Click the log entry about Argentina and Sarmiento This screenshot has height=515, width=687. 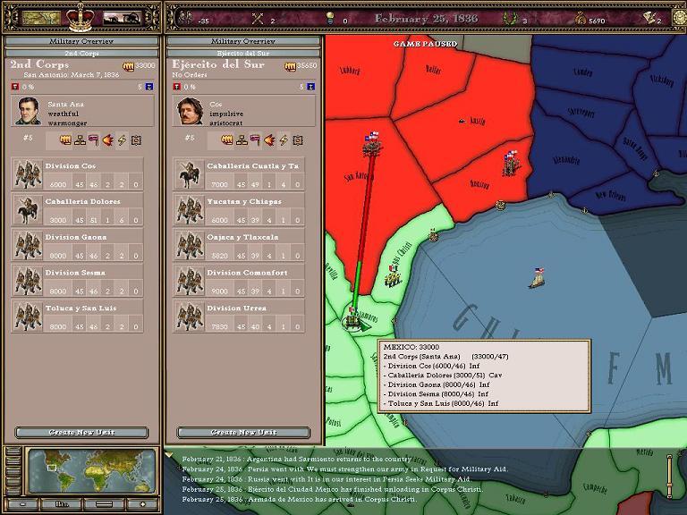coord(296,459)
